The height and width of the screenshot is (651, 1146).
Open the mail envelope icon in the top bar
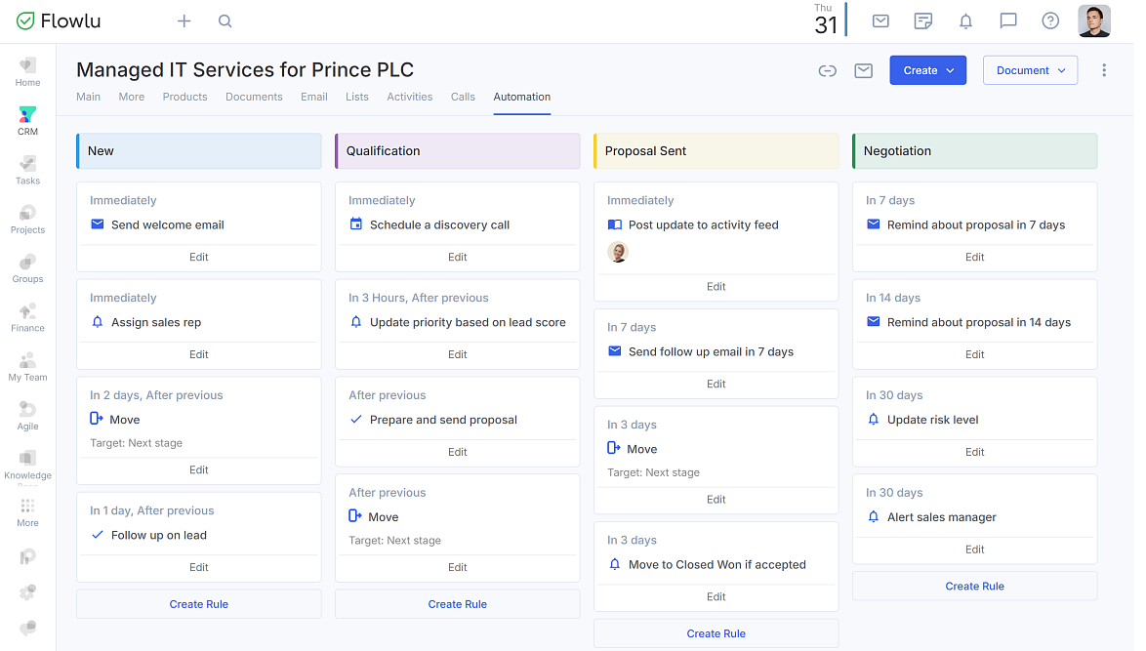pyautogui.click(x=880, y=20)
